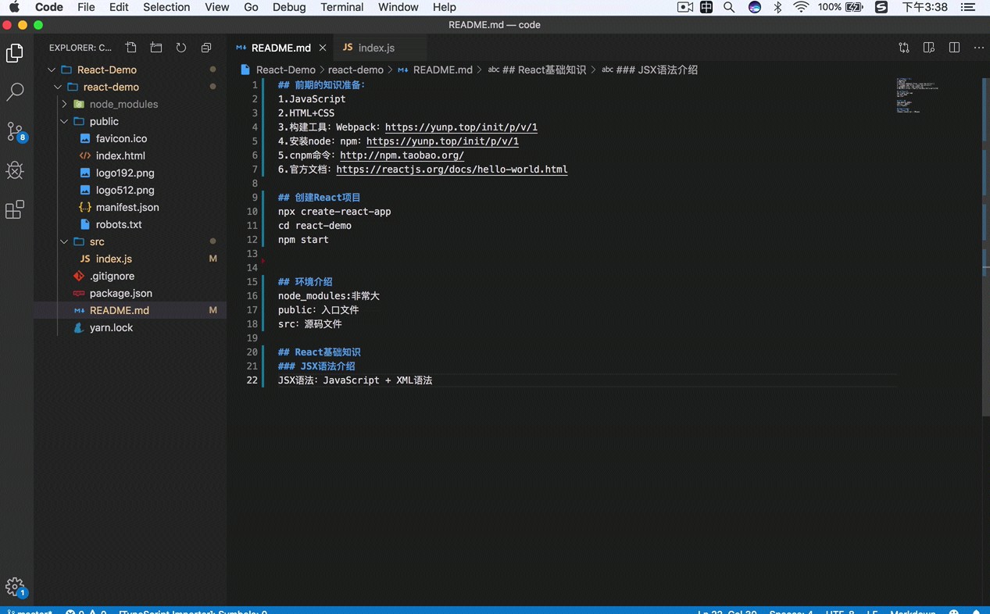
Task: Click the New Folder icon in Explorer
Action: [155, 48]
